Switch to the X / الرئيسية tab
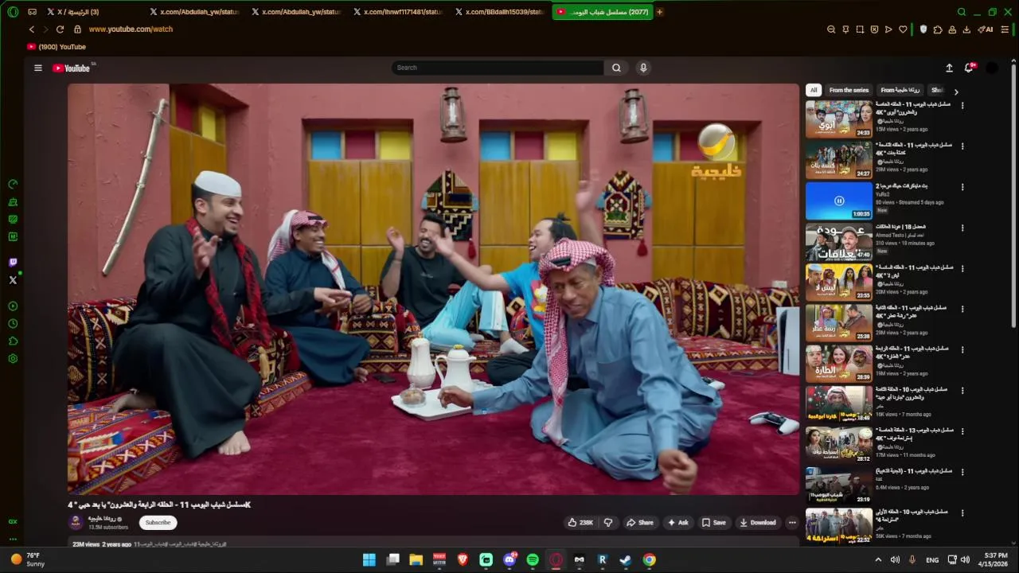1019x573 pixels. [73, 12]
